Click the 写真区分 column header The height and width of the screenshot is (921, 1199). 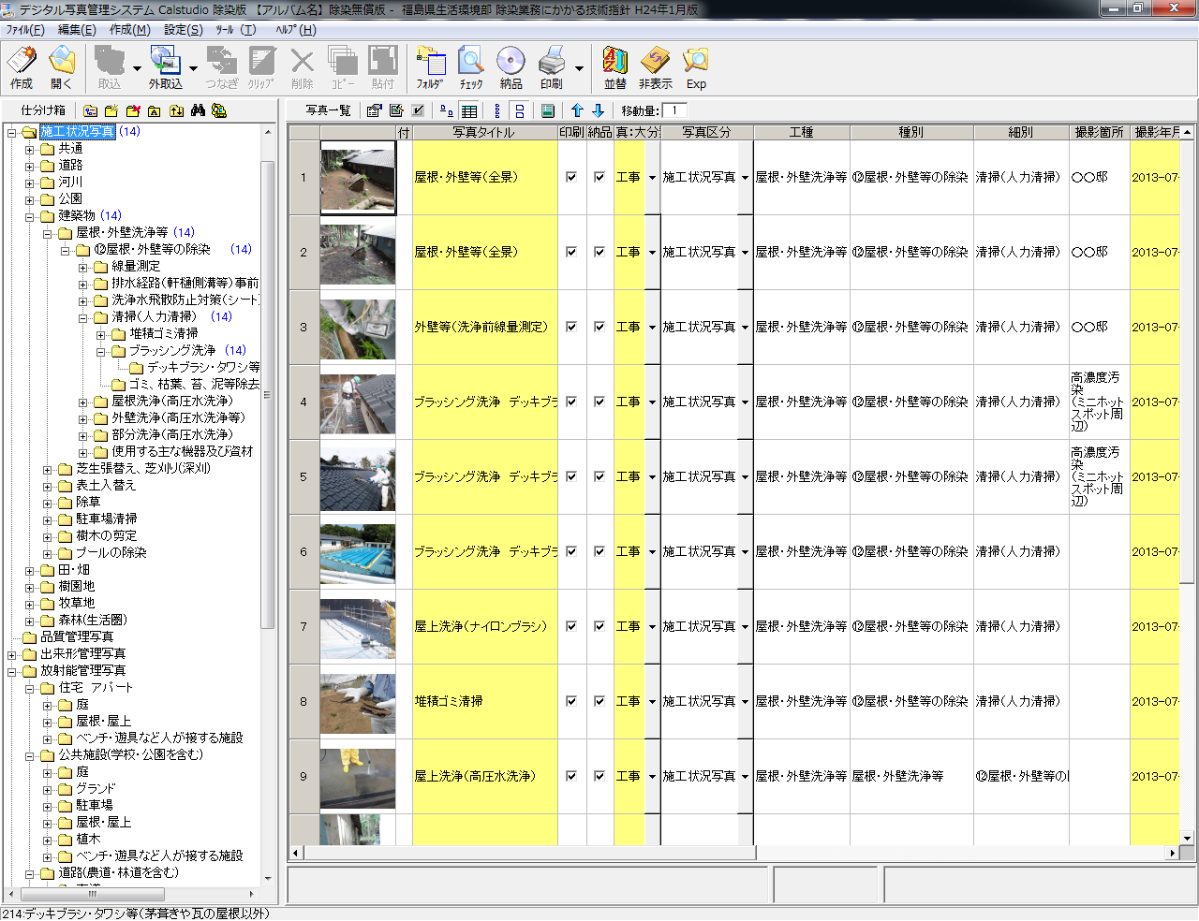[706, 133]
